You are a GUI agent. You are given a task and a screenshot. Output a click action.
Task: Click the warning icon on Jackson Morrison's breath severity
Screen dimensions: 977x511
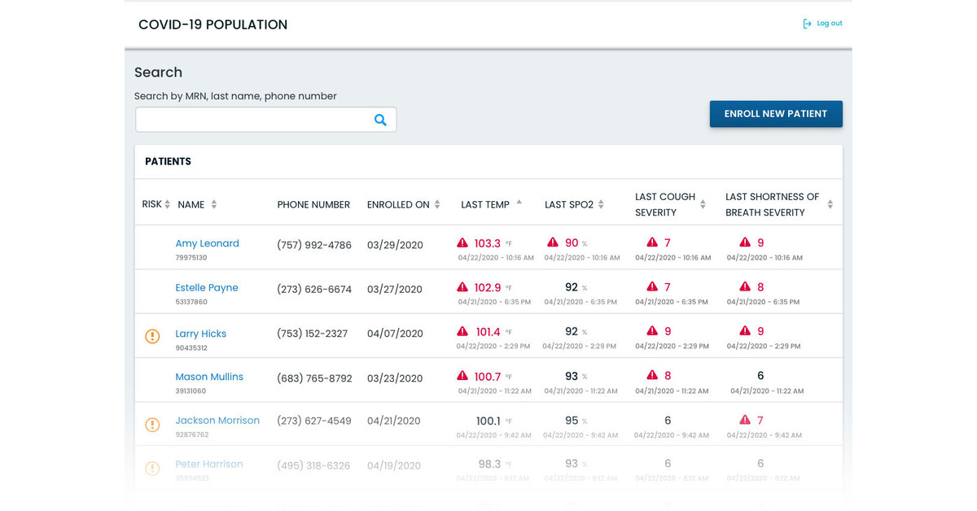click(744, 420)
